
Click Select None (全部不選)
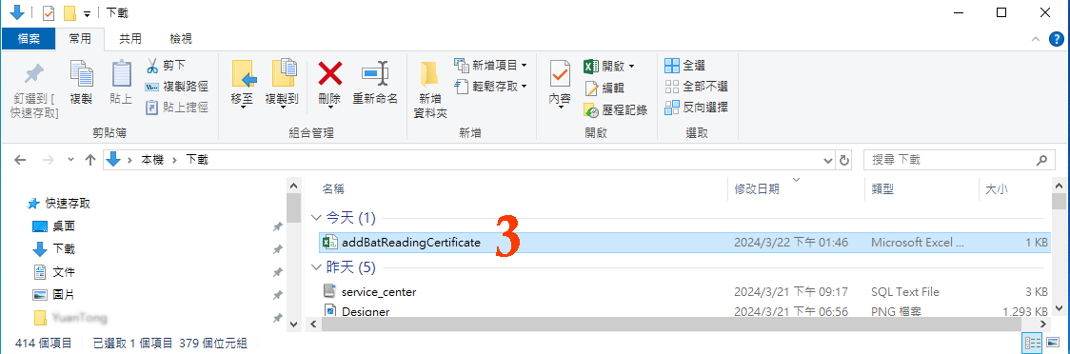point(696,87)
